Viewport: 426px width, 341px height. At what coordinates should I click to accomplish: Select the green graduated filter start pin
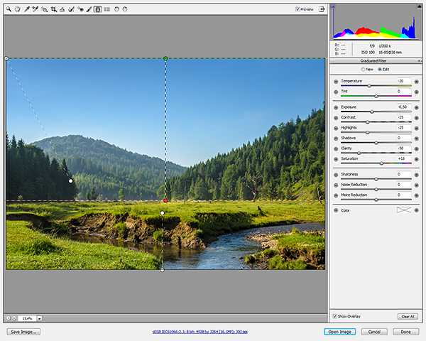(165, 58)
